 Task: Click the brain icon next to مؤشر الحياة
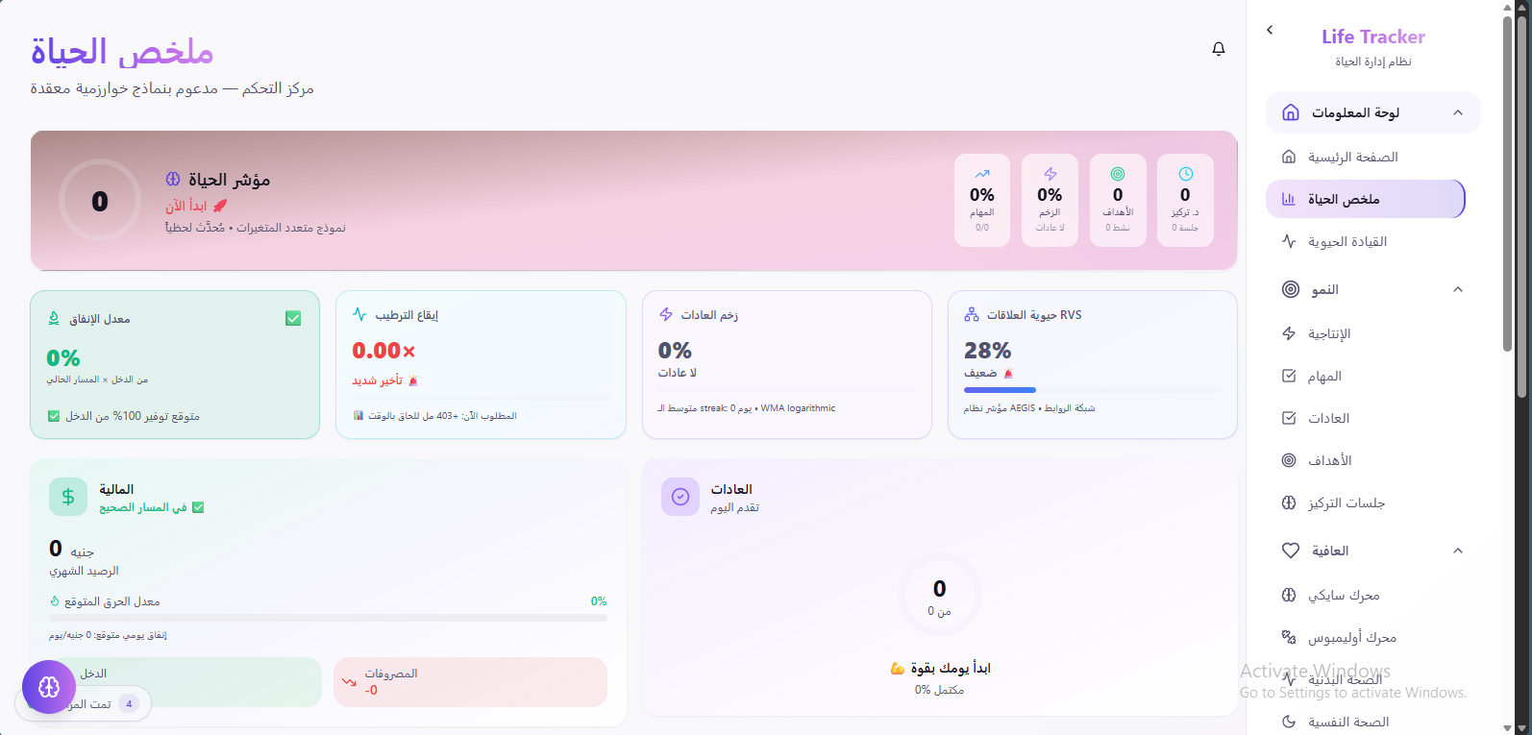173,179
